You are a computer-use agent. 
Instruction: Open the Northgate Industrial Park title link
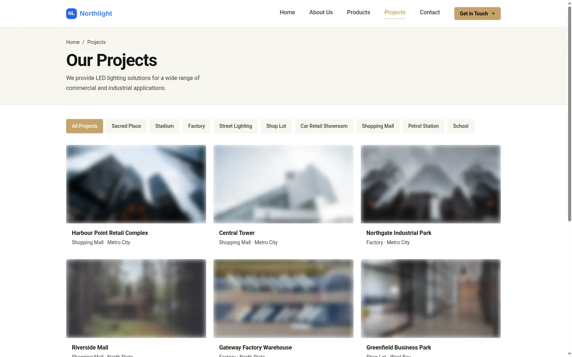point(399,233)
